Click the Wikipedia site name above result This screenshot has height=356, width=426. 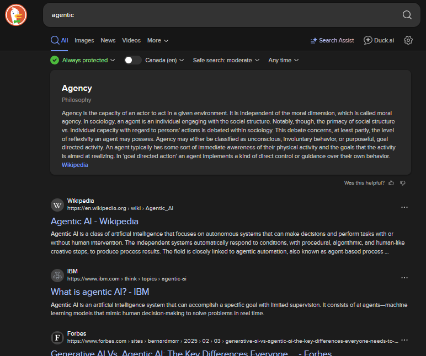click(81, 201)
